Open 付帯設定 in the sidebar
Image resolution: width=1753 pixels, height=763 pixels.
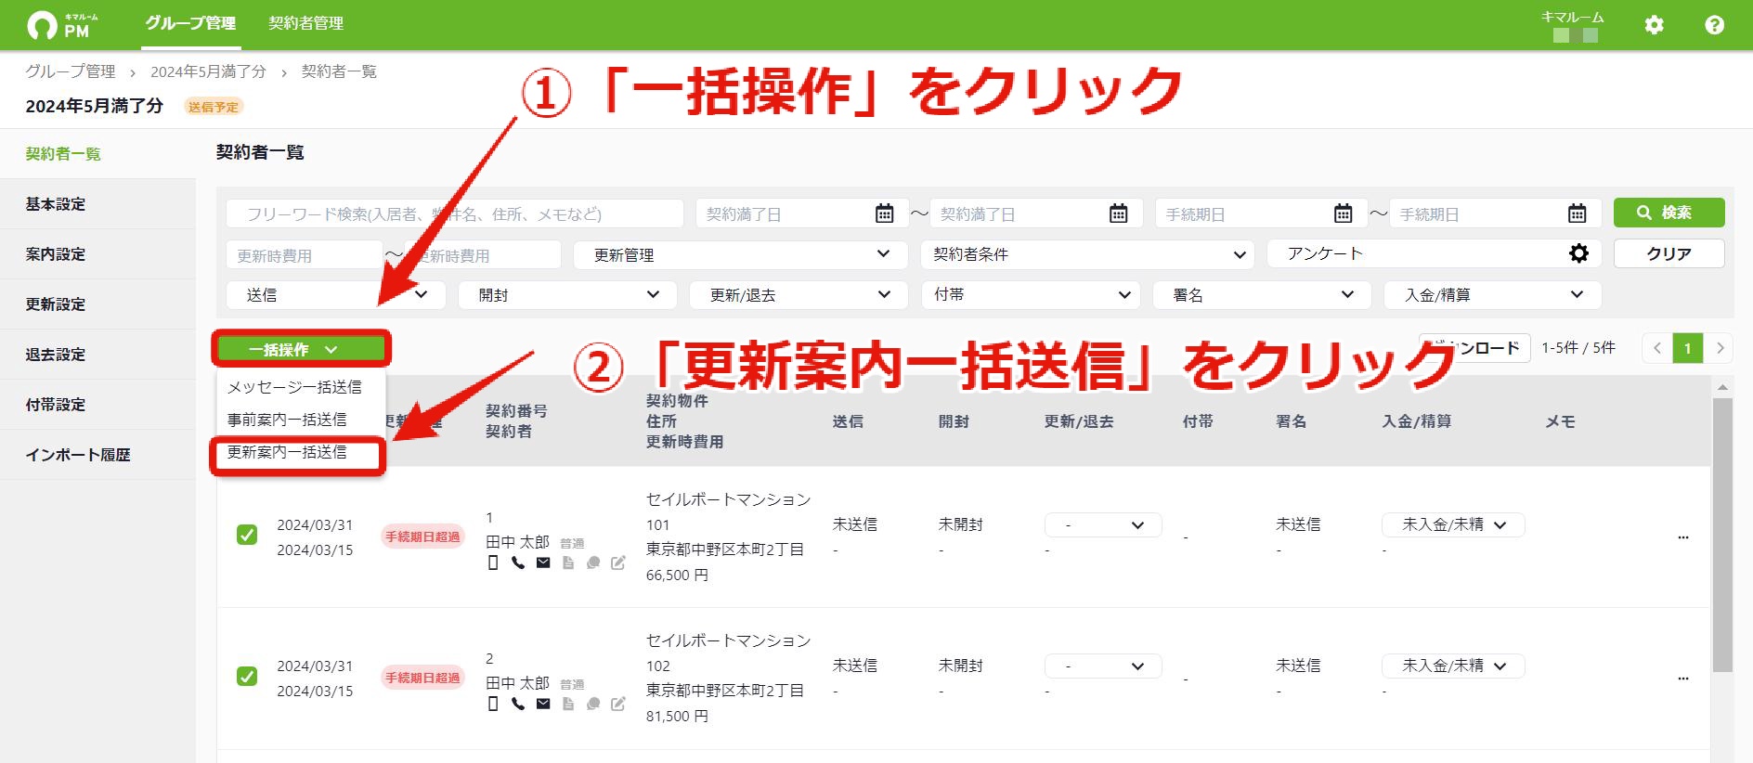tap(97, 405)
